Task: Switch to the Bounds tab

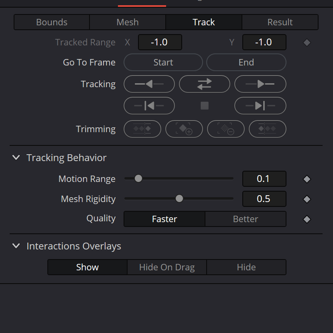Action: 52,22
